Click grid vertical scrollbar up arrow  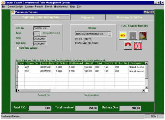coord(146,63)
